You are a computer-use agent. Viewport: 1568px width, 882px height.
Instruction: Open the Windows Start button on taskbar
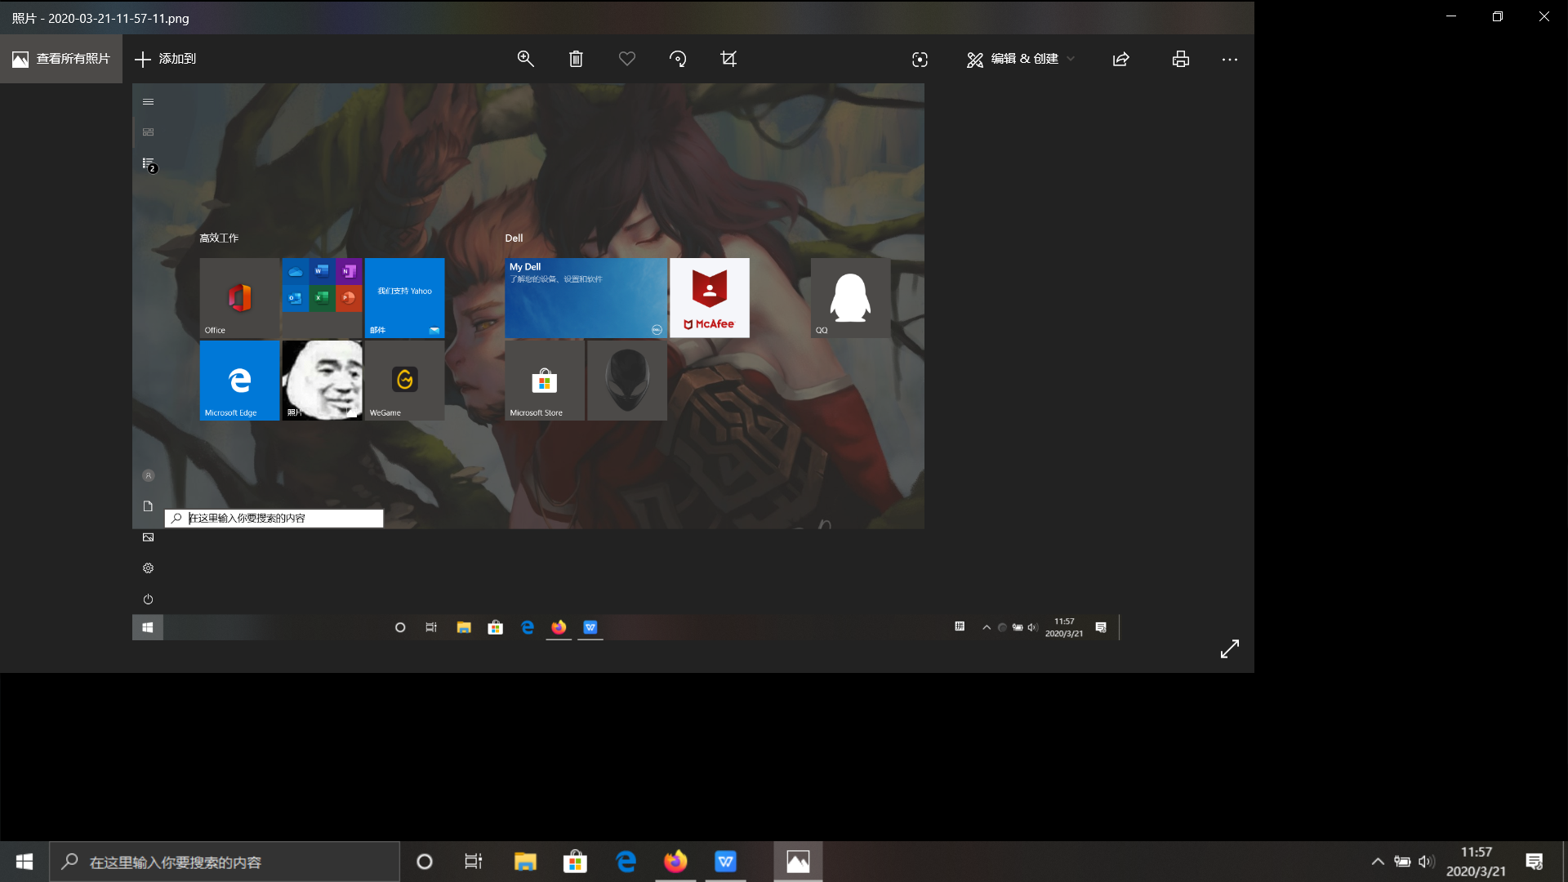point(24,862)
